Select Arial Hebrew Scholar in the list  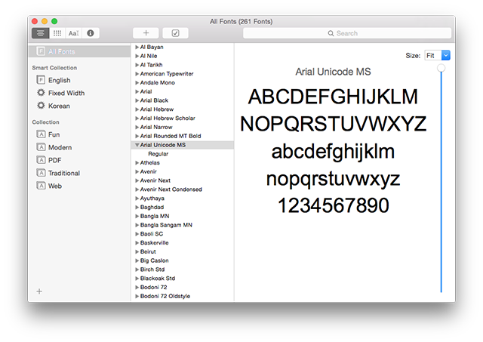click(x=183, y=119)
